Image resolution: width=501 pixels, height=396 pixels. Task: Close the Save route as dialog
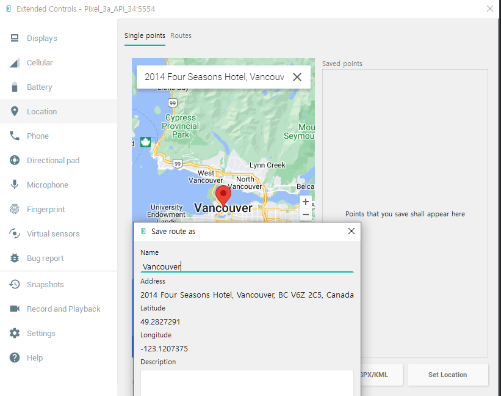(351, 231)
